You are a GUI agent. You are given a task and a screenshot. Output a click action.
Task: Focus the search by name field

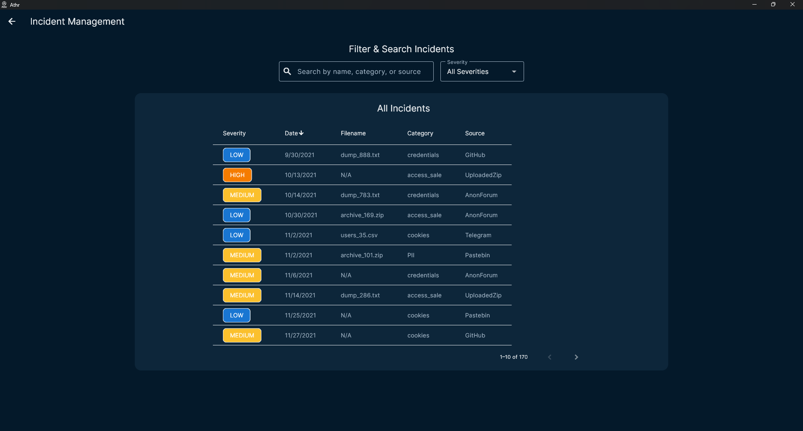356,71
